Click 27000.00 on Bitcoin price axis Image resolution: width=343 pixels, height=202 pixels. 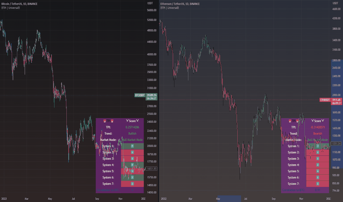(x=152, y=106)
